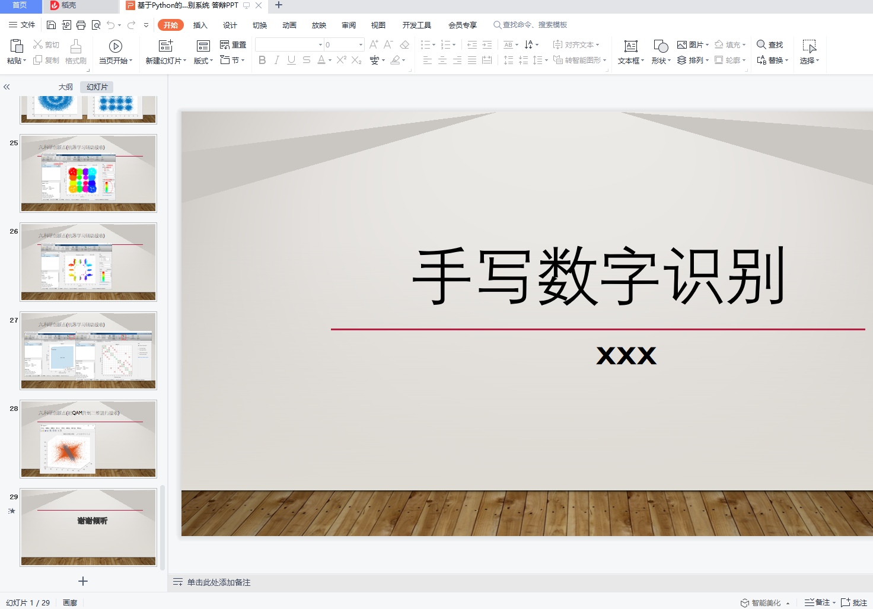Switch to the 大纲 outline panel tab
873x609 pixels.
[x=66, y=87]
